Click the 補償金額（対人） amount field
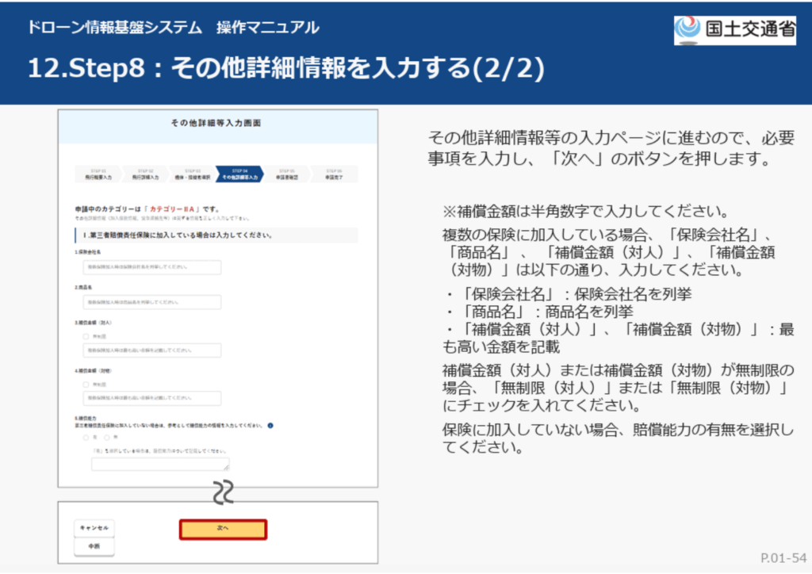The height and width of the screenshot is (574, 812). (x=151, y=350)
